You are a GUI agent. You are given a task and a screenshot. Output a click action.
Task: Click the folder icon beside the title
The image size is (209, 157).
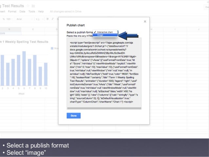[x=33, y=6]
